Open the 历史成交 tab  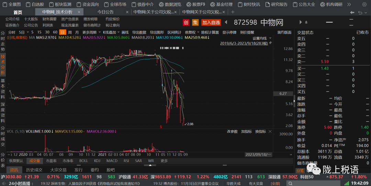[x=34, y=170]
